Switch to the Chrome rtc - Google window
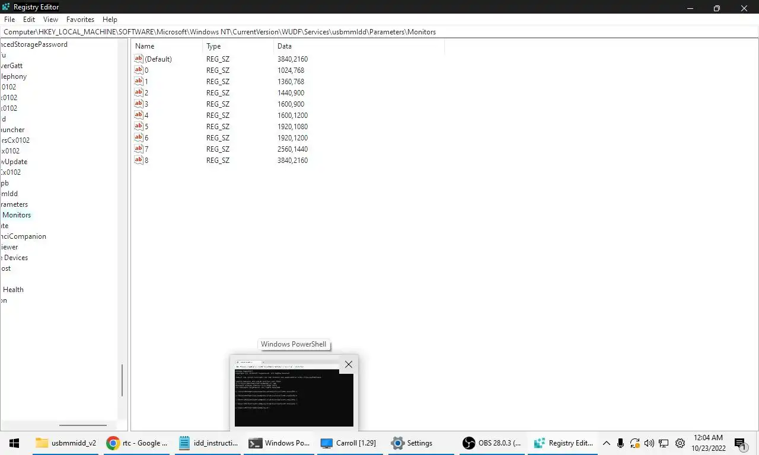Image resolution: width=759 pixels, height=455 pixels. click(138, 443)
